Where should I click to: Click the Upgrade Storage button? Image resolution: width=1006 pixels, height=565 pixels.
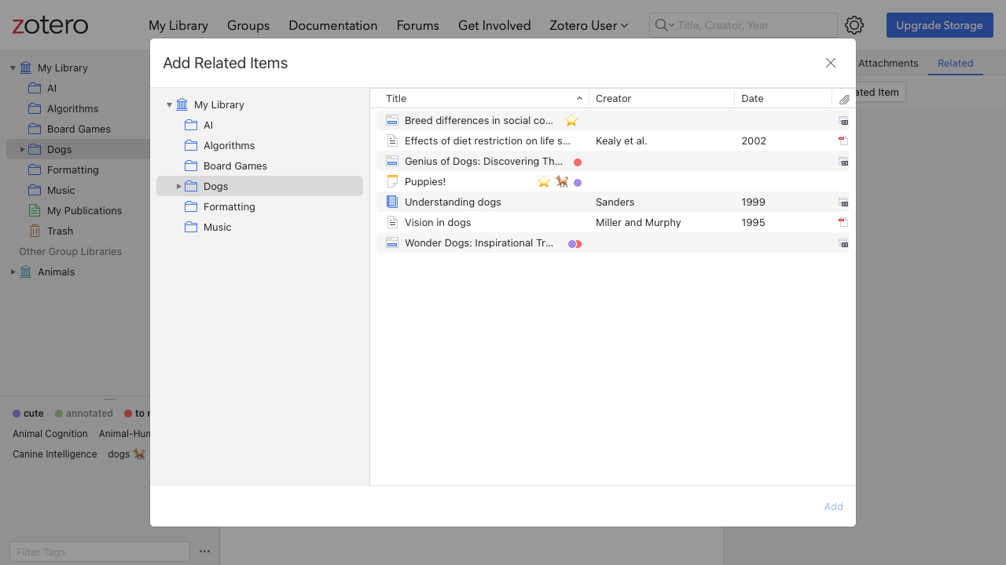[x=939, y=25]
